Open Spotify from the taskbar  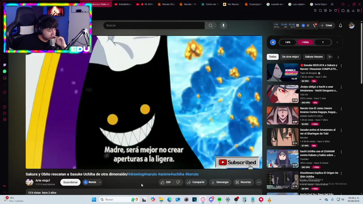(x=220, y=199)
